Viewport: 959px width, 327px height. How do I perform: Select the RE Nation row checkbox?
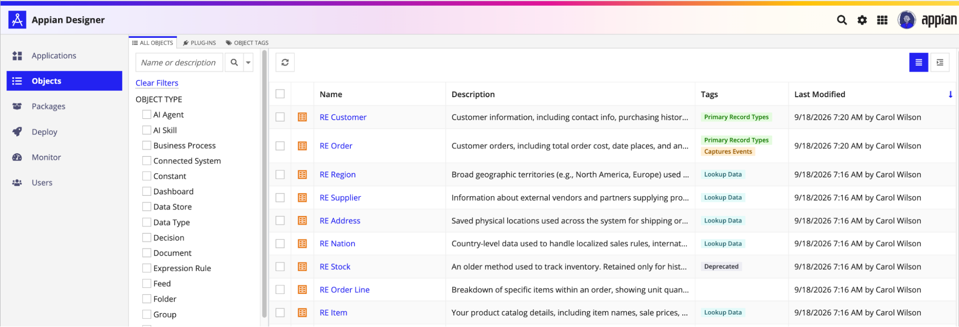point(280,244)
